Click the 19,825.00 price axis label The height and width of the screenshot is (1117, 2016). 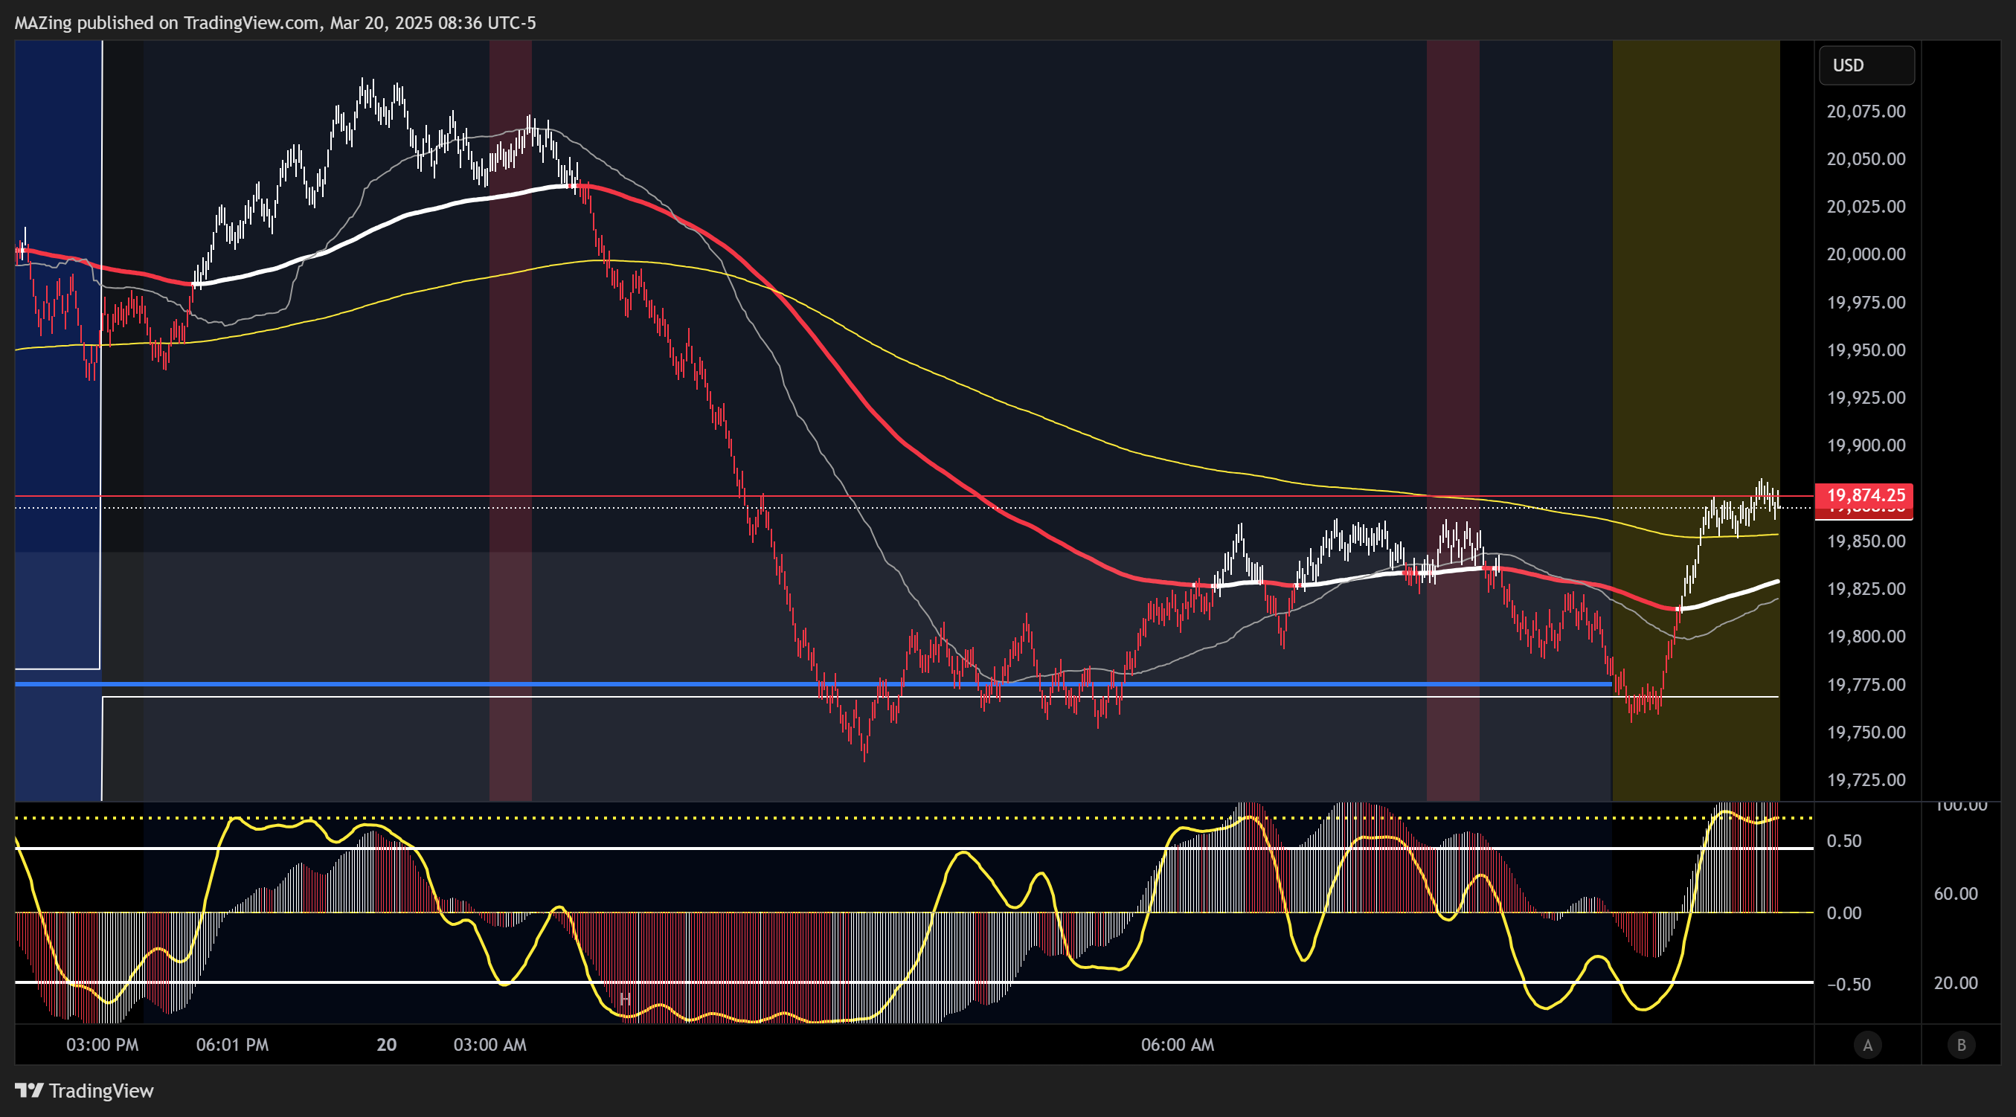(x=1866, y=589)
